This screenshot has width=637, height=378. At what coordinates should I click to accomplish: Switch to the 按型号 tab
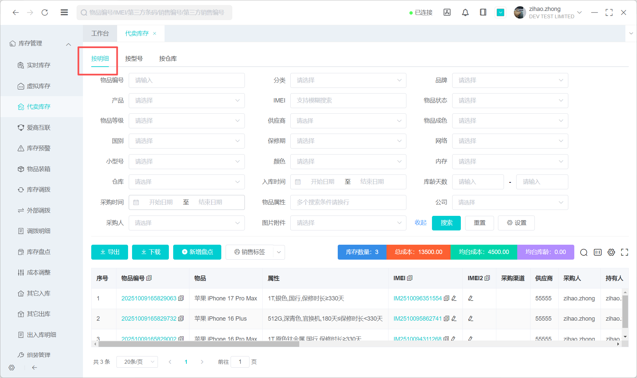click(x=134, y=59)
